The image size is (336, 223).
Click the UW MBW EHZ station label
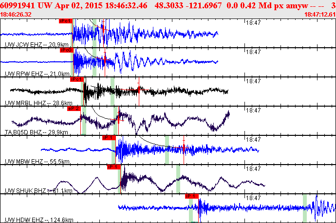[x=37, y=161]
